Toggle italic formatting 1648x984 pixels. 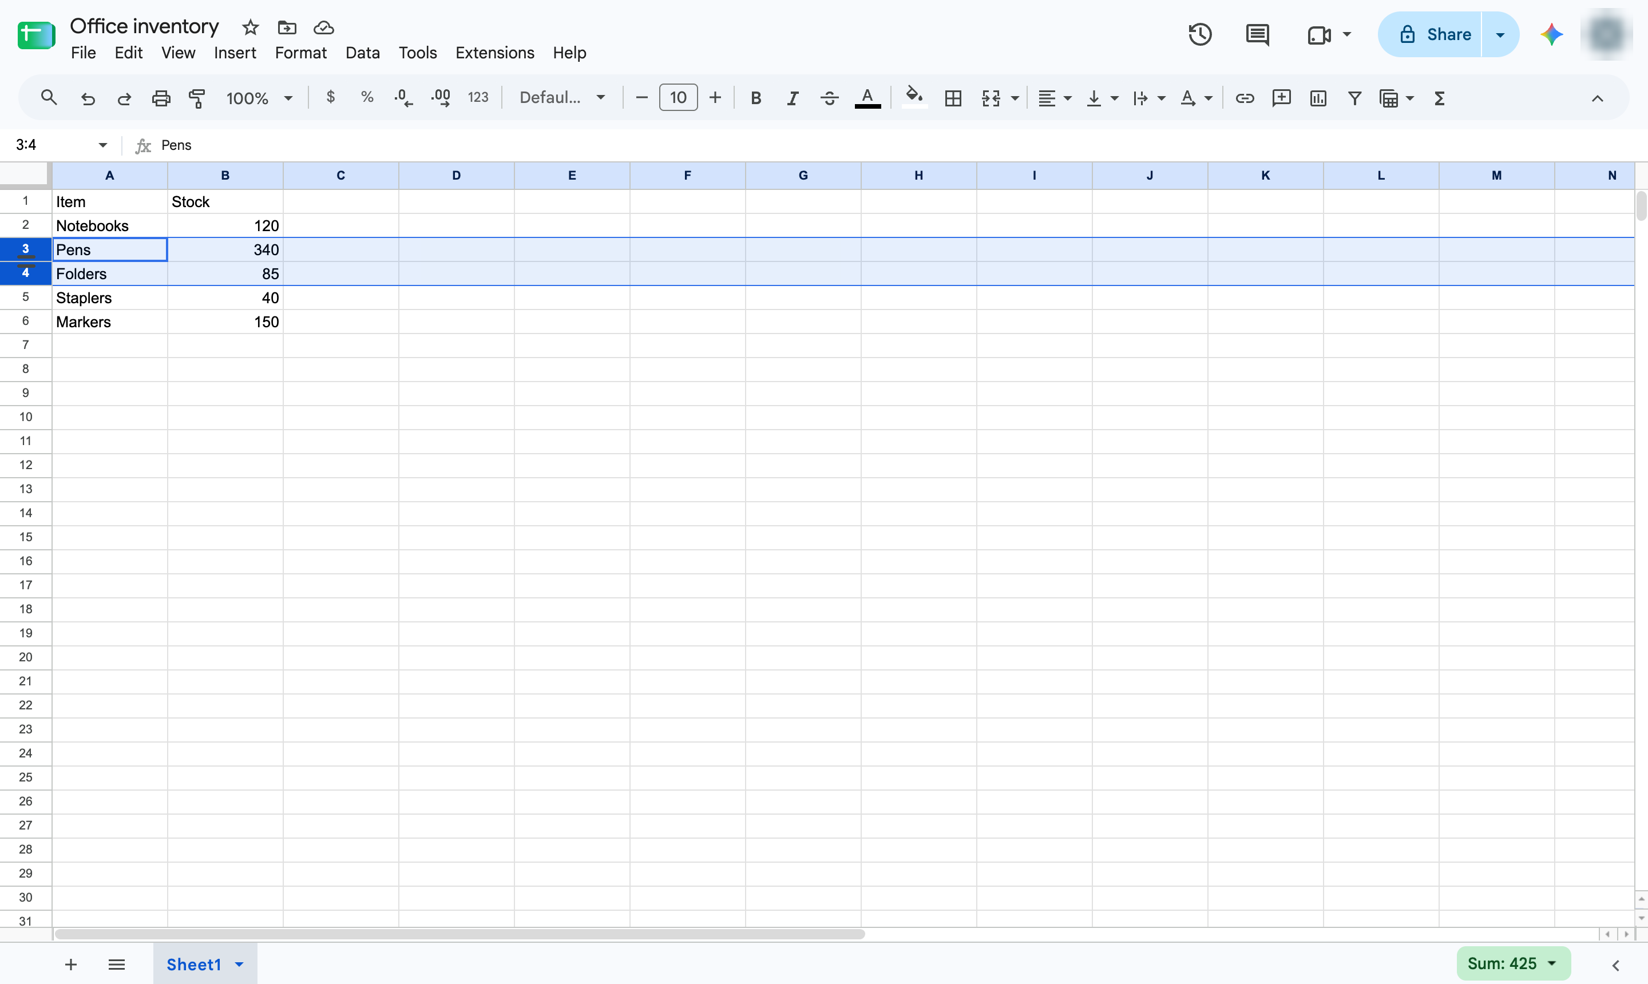[x=793, y=98]
